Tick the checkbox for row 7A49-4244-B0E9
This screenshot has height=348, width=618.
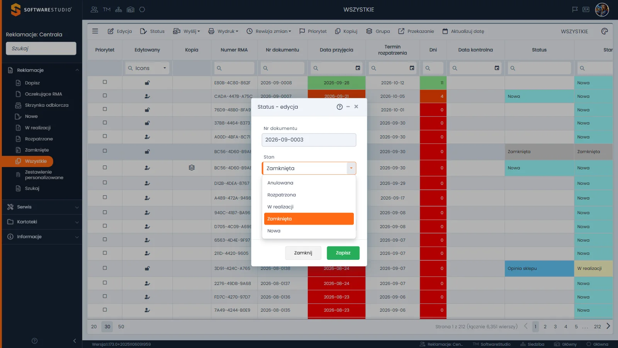coord(105,310)
